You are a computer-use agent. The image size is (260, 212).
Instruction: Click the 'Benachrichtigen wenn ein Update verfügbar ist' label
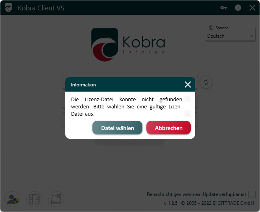click(x=196, y=194)
